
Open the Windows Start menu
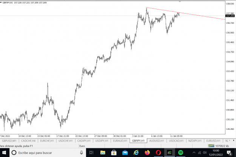(x=4, y=152)
